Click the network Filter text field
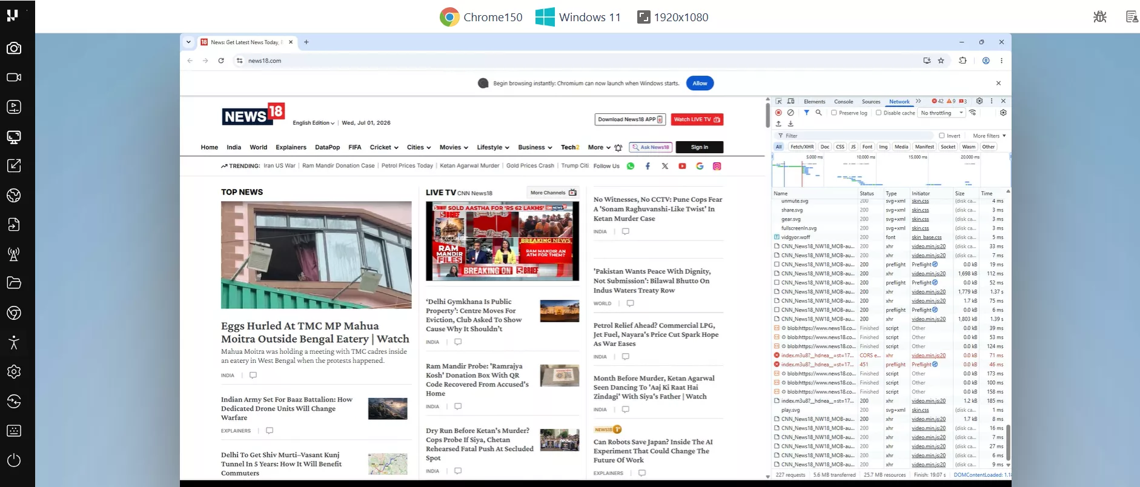The height and width of the screenshot is (487, 1140). 854,136
